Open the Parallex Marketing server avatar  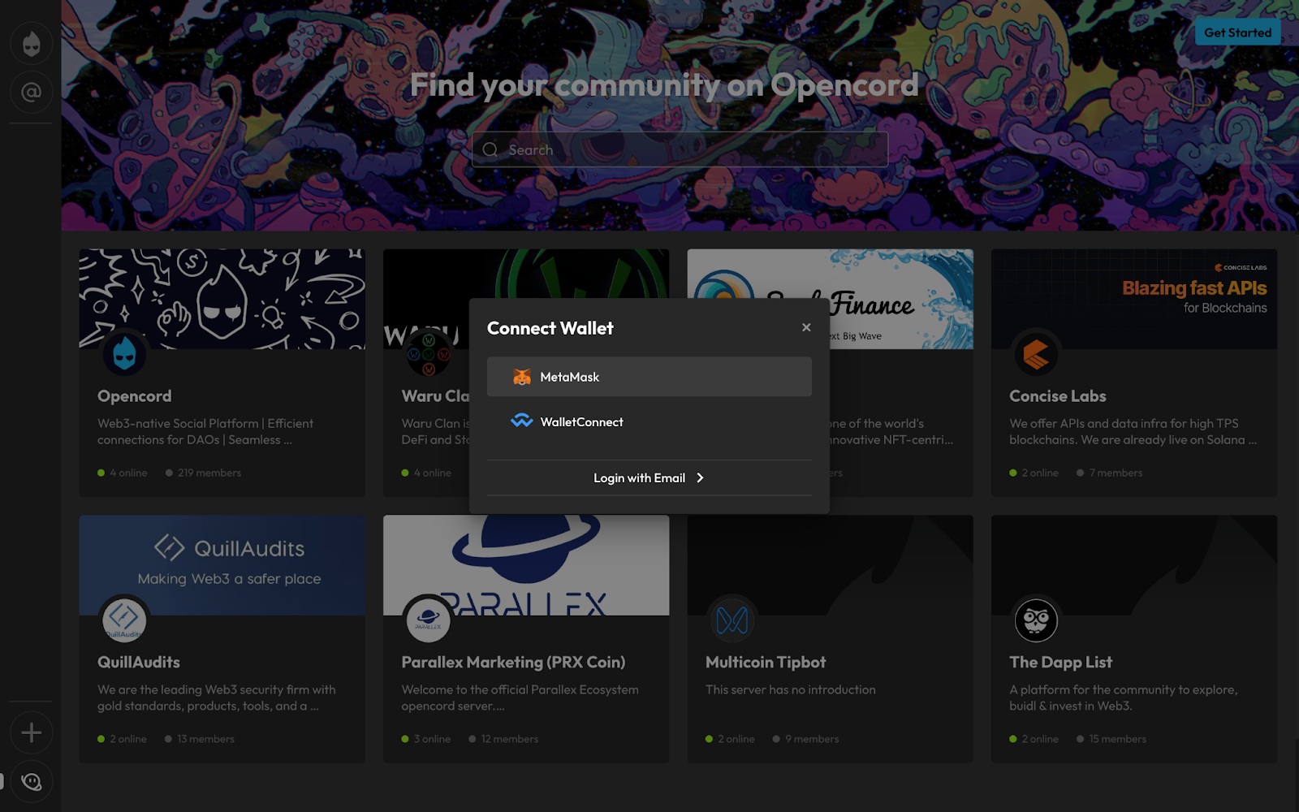[x=428, y=620]
